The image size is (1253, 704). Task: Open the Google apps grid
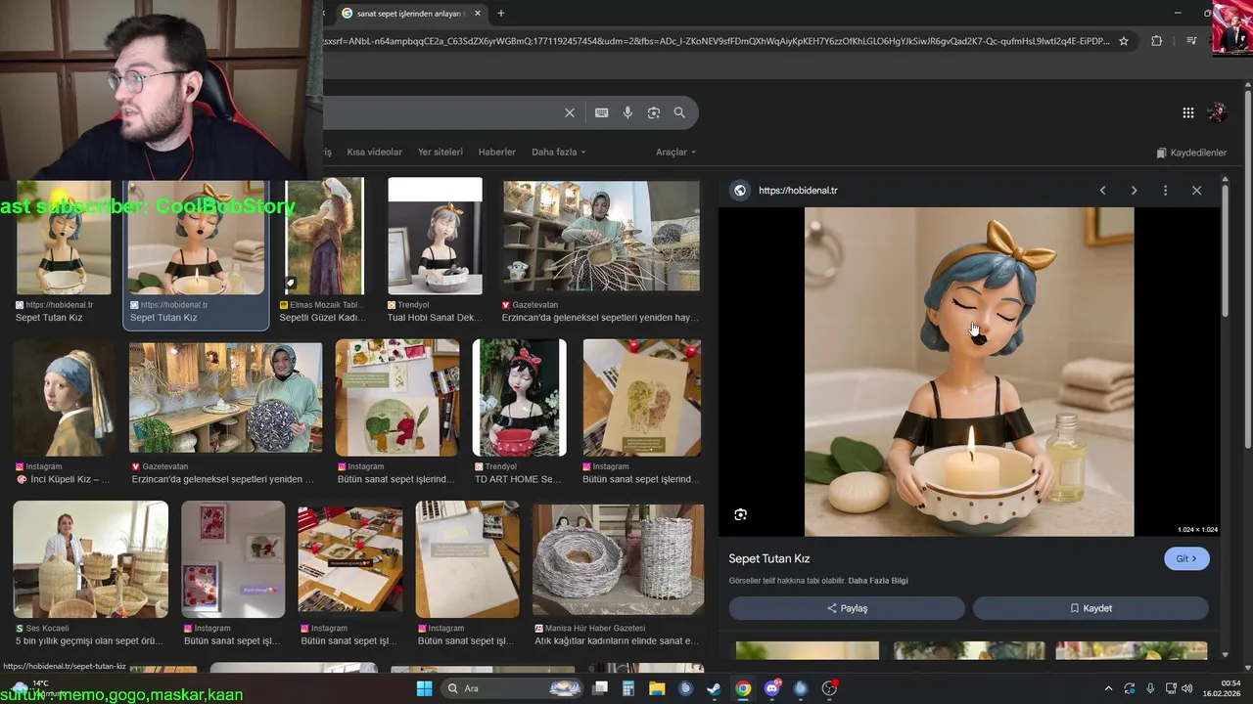tap(1188, 112)
